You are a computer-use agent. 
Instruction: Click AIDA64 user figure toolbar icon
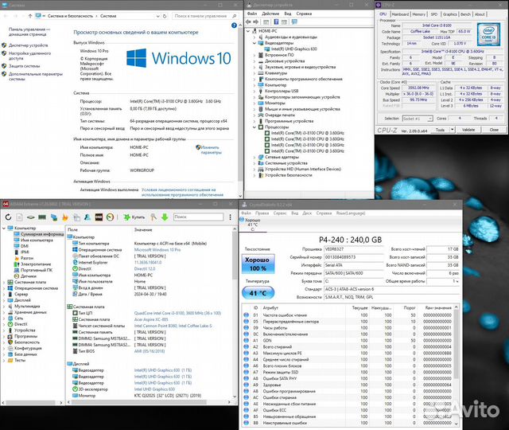coord(87,217)
